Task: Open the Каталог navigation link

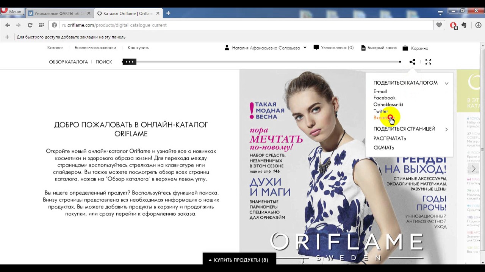Action: [x=55, y=48]
